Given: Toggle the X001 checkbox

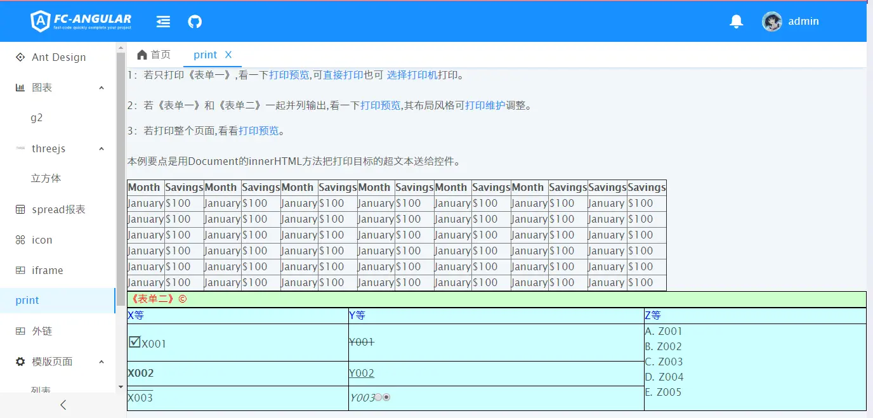Looking at the screenshot, I should click(135, 342).
